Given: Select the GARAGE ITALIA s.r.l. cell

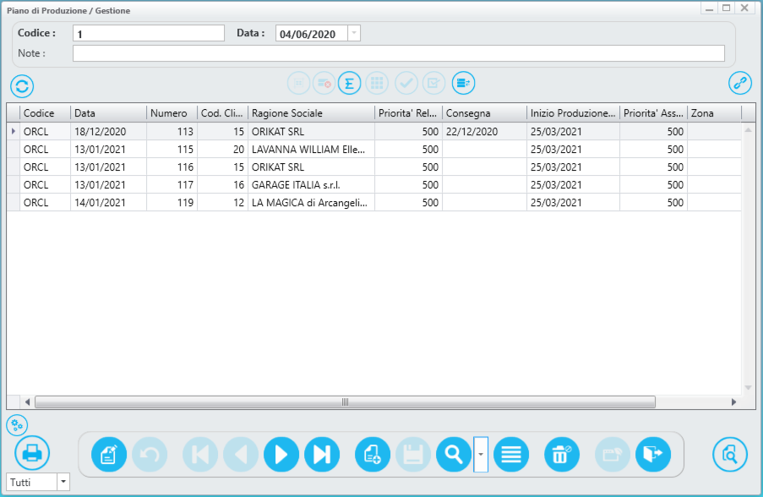Looking at the screenshot, I should coord(312,185).
